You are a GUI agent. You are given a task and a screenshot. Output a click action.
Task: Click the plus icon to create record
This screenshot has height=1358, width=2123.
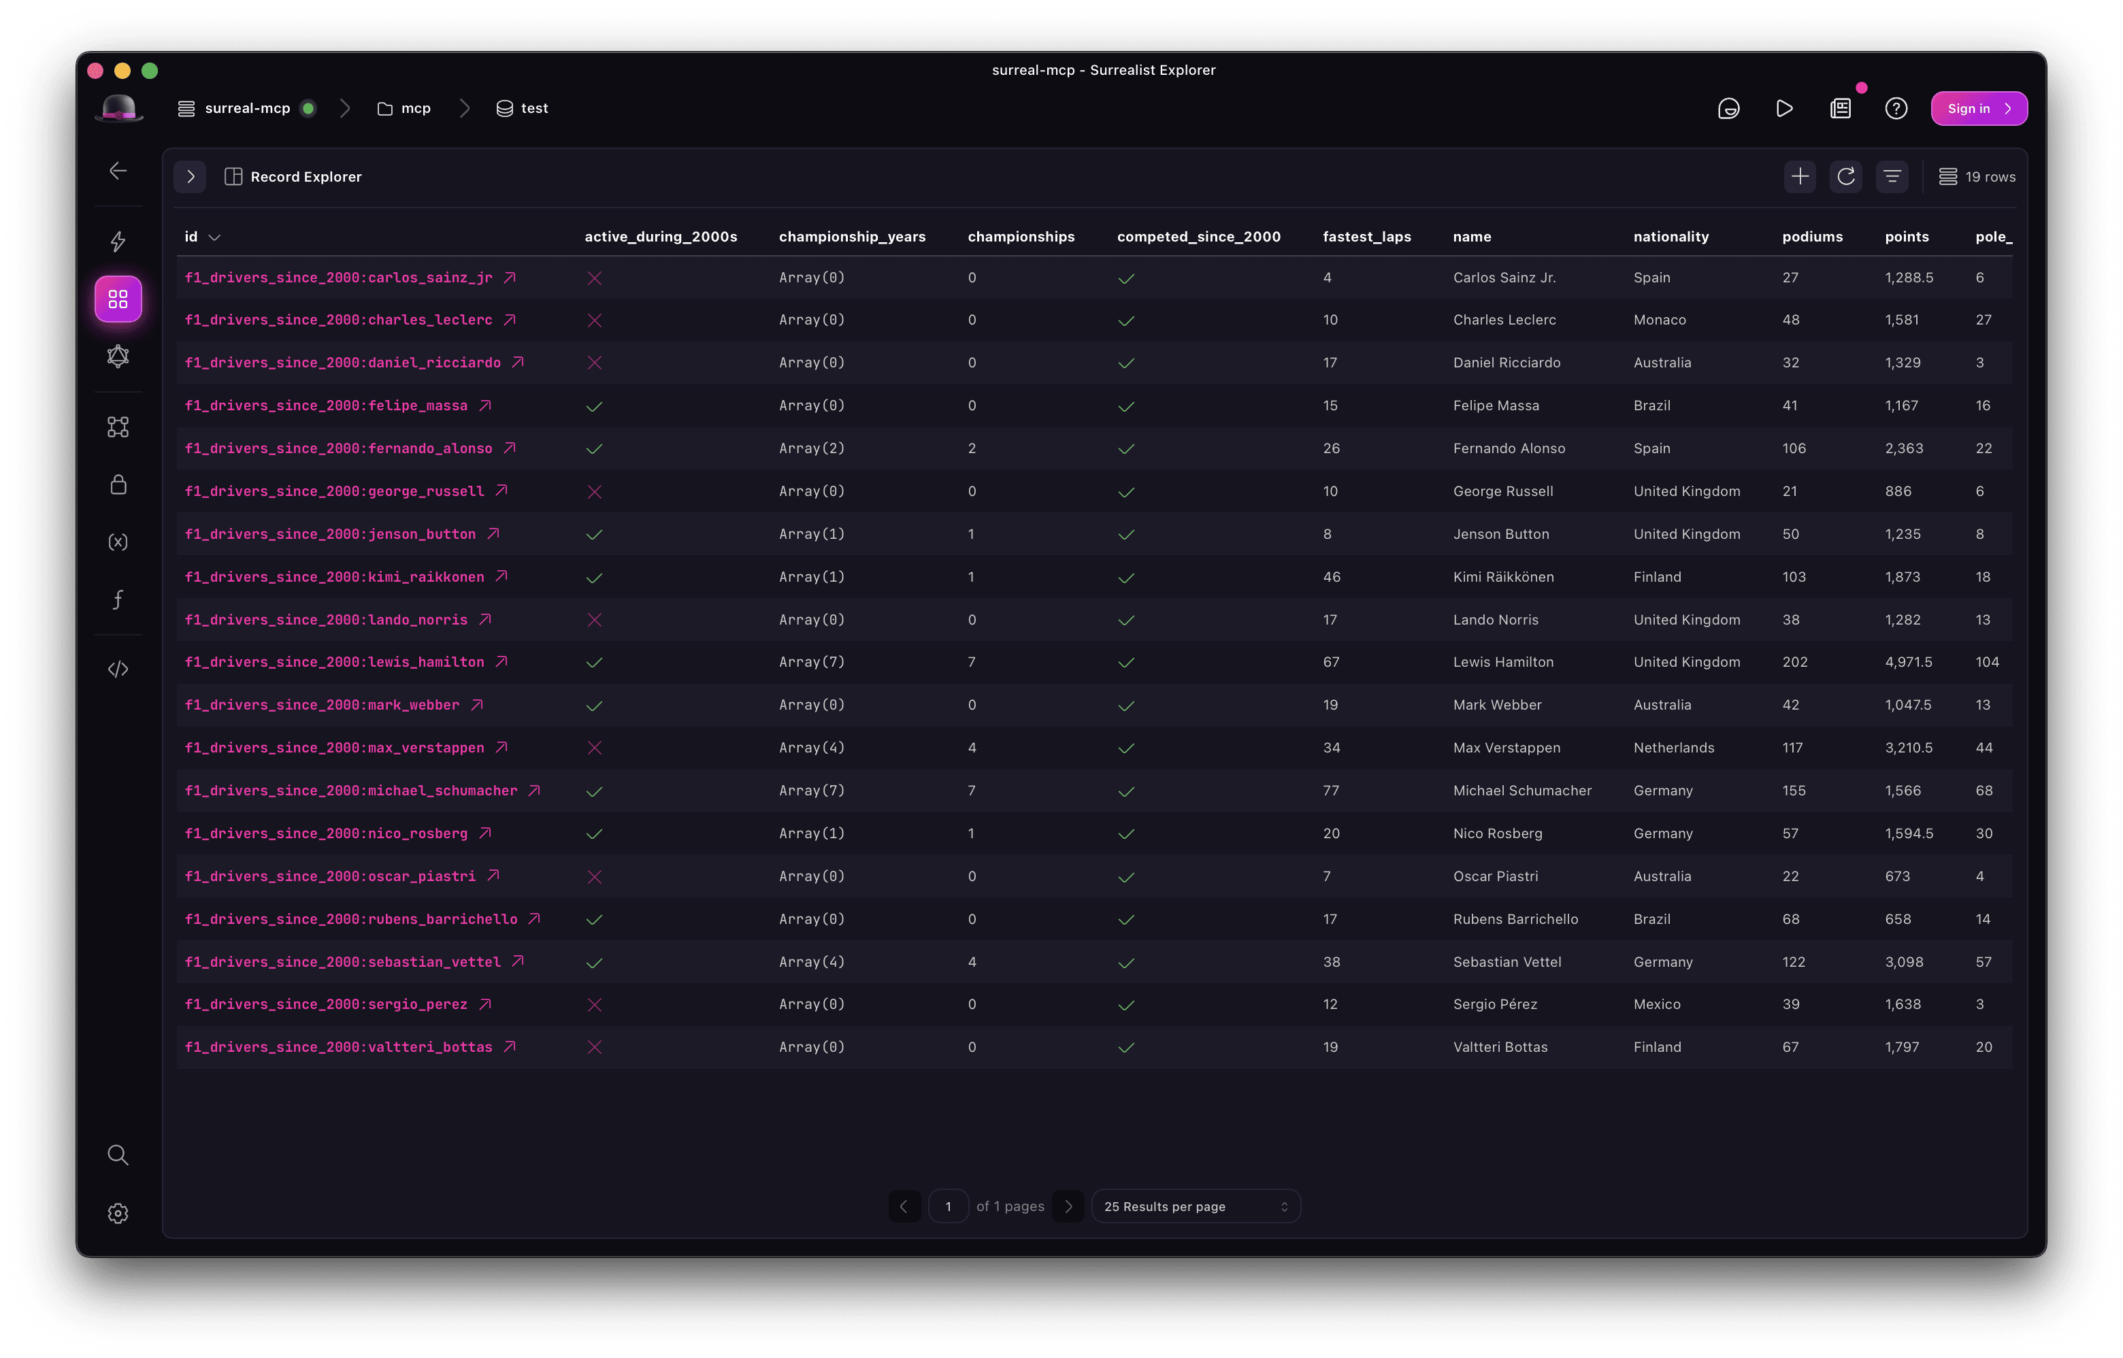pos(1799,178)
